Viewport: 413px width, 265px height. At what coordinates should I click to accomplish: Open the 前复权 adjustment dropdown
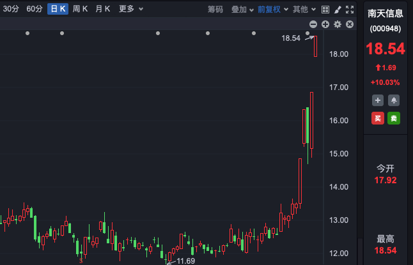[272, 10]
